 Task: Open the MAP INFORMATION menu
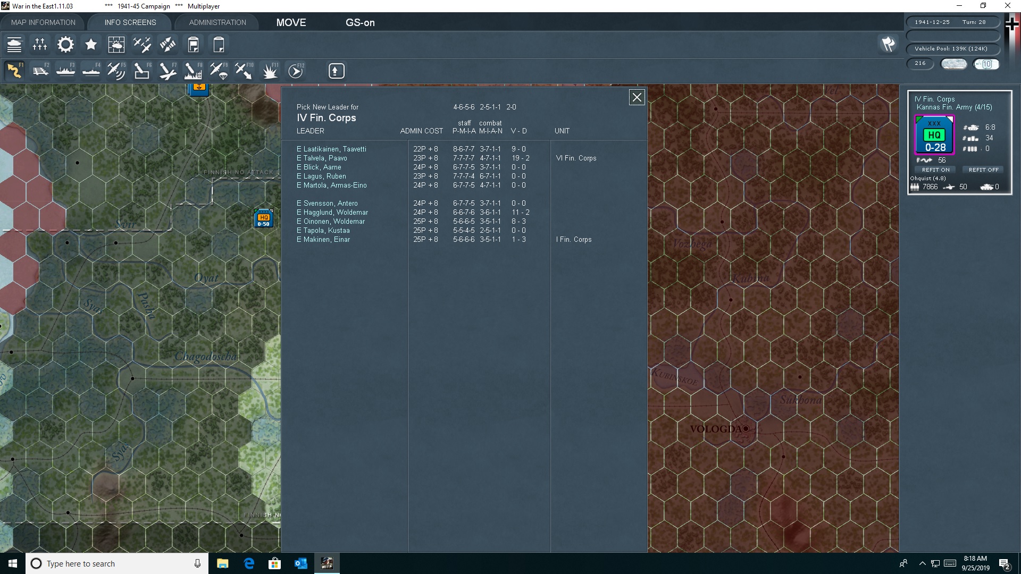coord(43,22)
